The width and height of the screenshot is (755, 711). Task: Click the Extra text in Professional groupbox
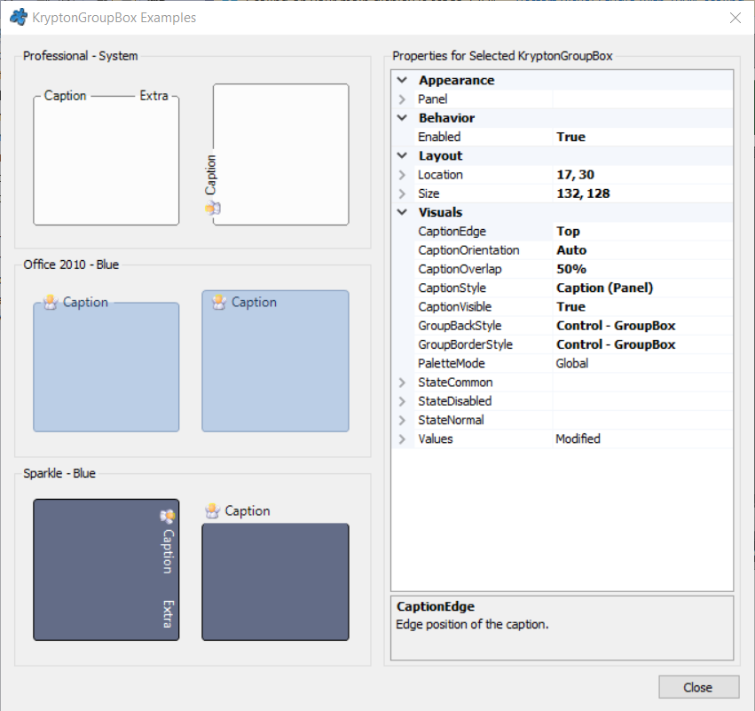click(x=154, y=95)
